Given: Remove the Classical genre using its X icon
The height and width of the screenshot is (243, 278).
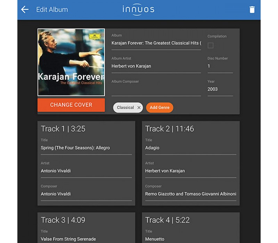Looking at the screenshot, I should click(x=139, y=108).
